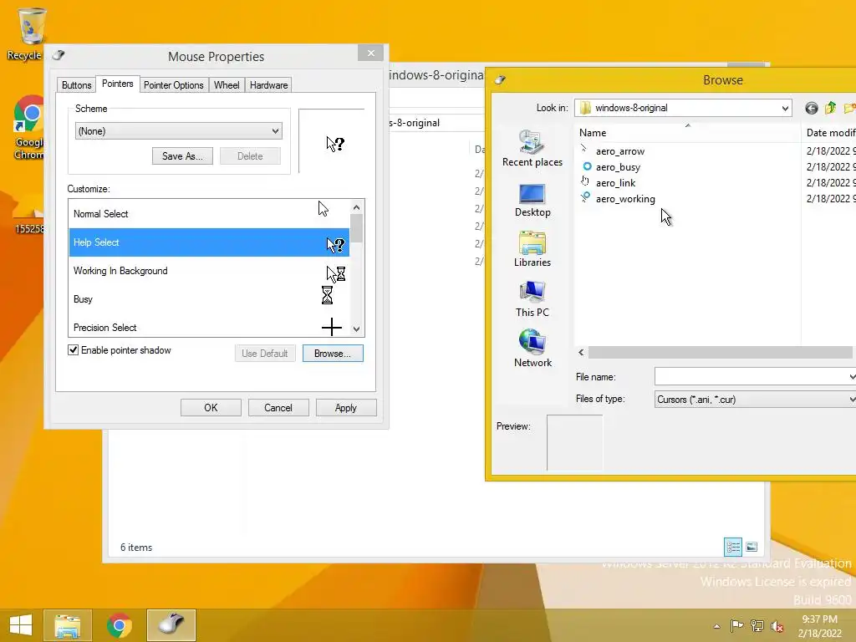
Task: Select Normal Select pointer row
Action: [x=209, y=213]
